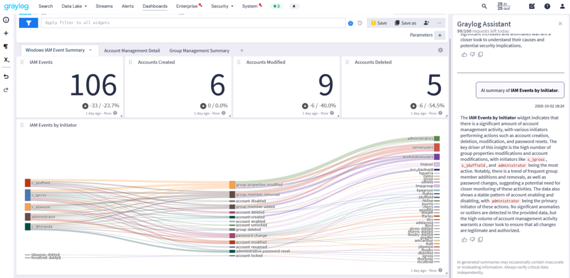This screenshot has width=570, height=278.
Task: Grab the IAM Events by Initiator drag handle
Action: [22, 125]
